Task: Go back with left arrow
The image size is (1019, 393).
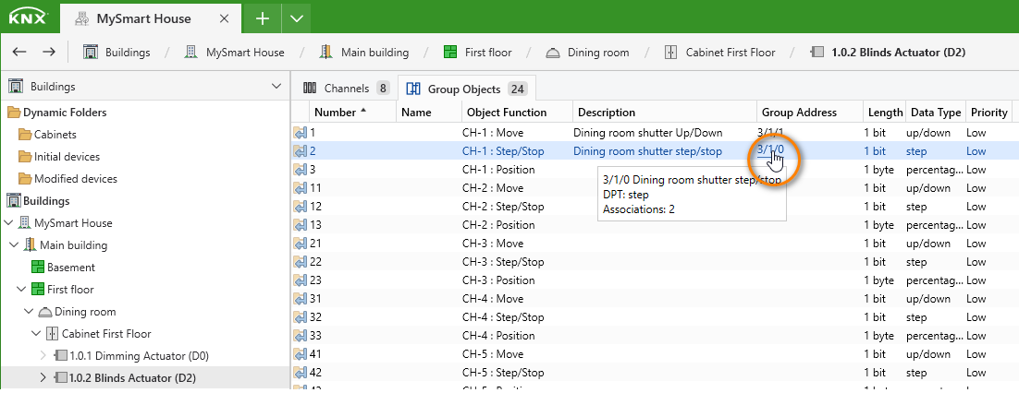Action: (19, 52)
